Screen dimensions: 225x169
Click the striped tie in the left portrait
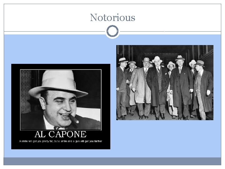coord(58,128)
